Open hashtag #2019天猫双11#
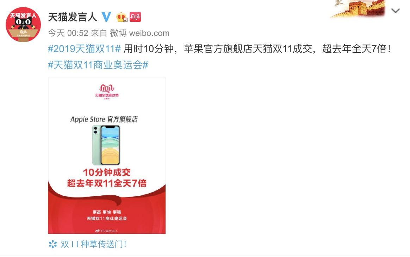 tap(84, 49)
